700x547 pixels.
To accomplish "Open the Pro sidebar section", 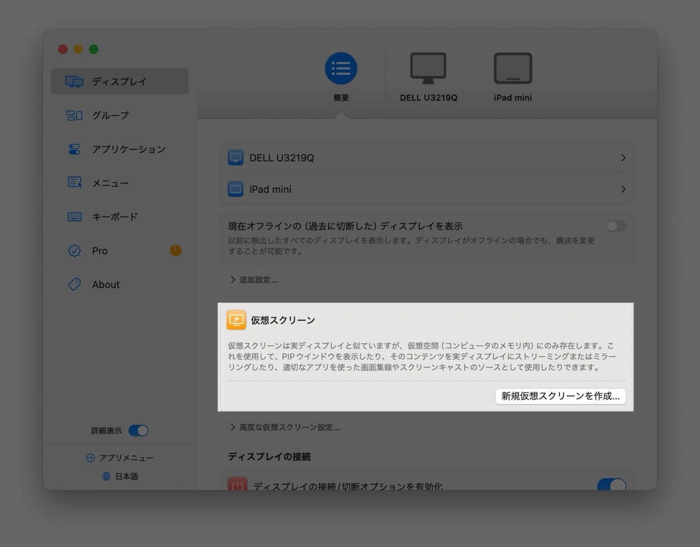I will (x=120, y=251).
